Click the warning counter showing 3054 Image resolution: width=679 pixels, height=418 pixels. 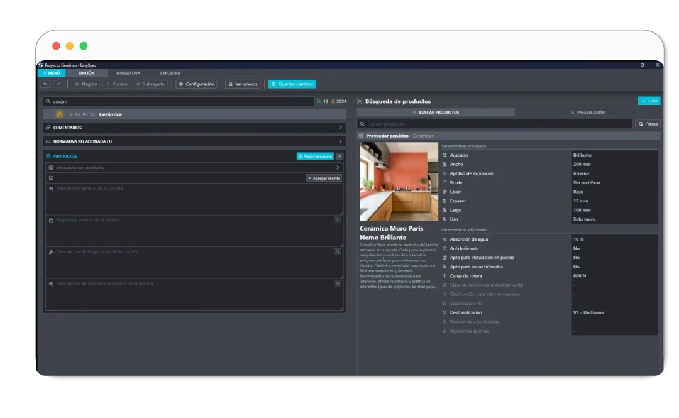pos(339,101)
